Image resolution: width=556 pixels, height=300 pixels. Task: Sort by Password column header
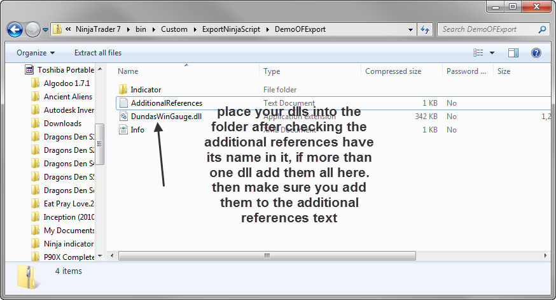[468, 71]
